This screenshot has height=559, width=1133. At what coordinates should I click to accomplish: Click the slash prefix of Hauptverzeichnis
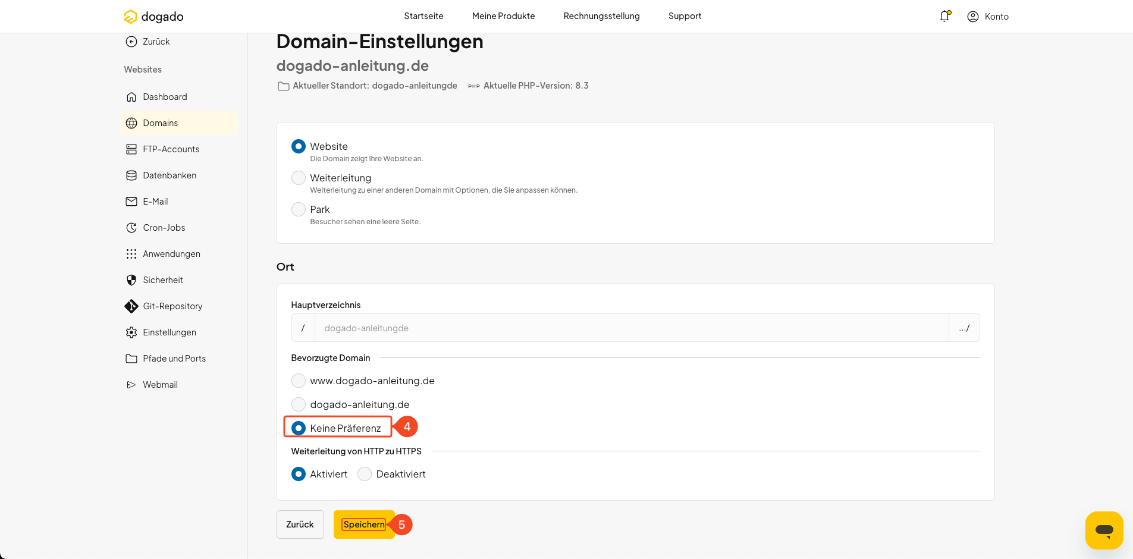(x=303, y=328)
